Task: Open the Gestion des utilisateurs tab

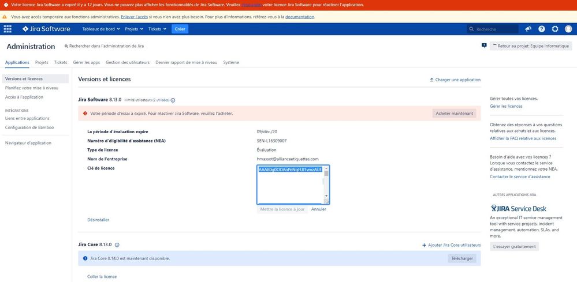Action: pyautogui.click(x=128, y=62)
